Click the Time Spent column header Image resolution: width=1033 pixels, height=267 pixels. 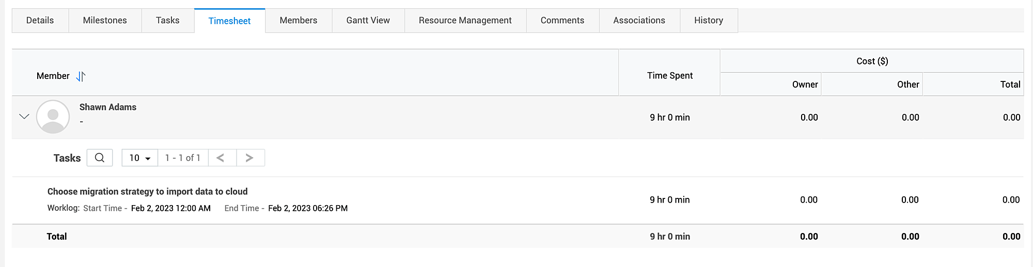click(670, 76)
